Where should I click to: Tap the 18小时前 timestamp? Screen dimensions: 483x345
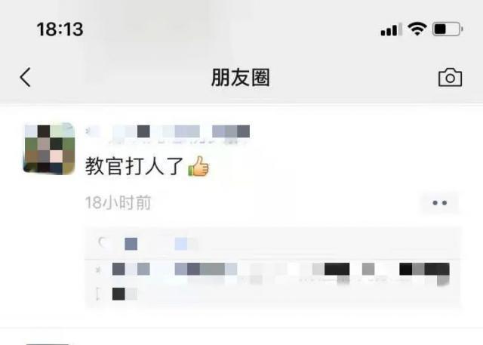tap(118, 202)
